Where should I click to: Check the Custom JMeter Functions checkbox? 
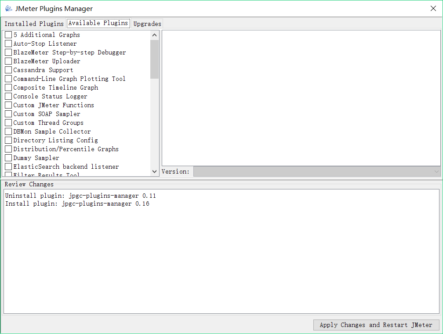(8, 105)
